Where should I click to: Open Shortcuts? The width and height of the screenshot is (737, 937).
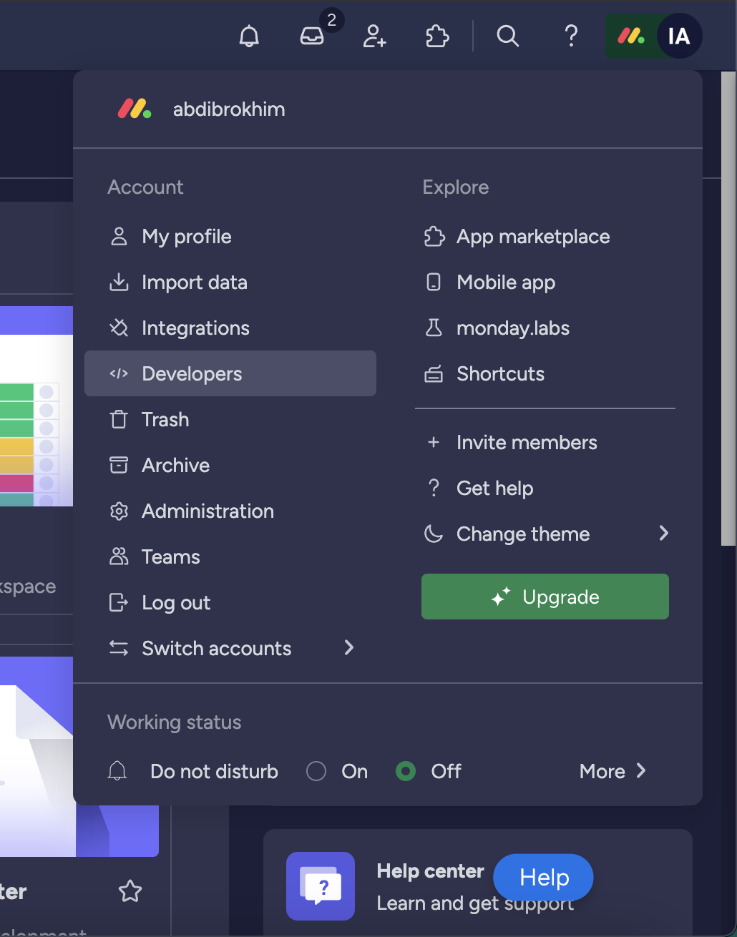tap(545, 373)
